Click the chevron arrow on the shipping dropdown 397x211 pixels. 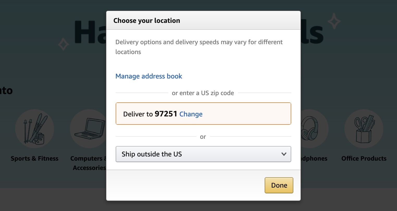pos(284,154)
